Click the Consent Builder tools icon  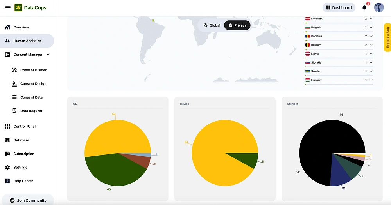[x=14, y=70]
